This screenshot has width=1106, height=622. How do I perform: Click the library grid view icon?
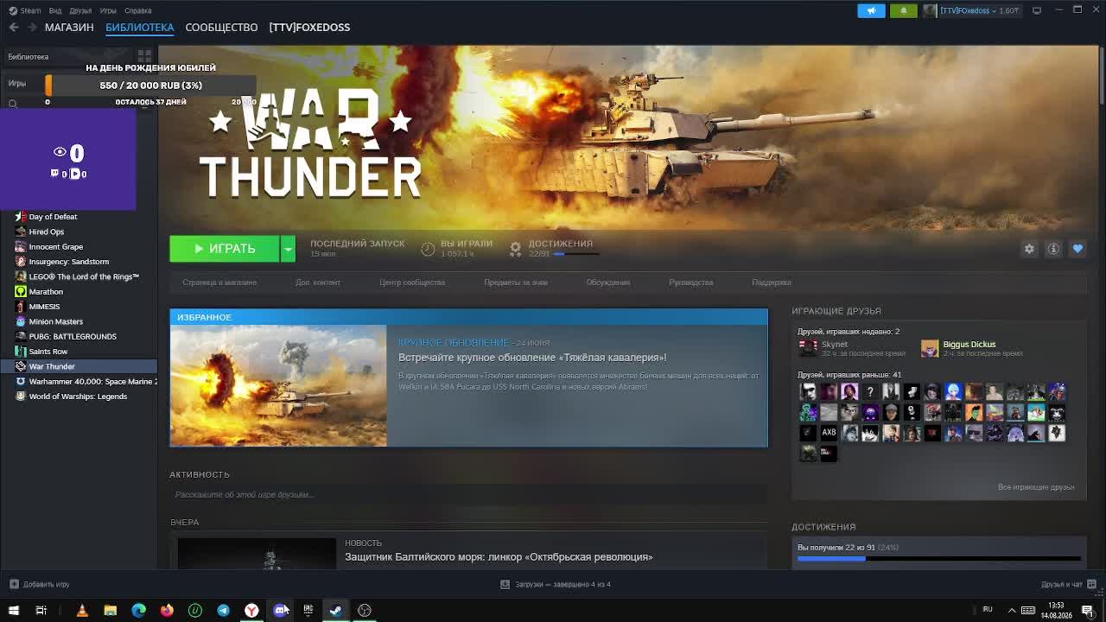pyautogui.click(x=144, y=56)
